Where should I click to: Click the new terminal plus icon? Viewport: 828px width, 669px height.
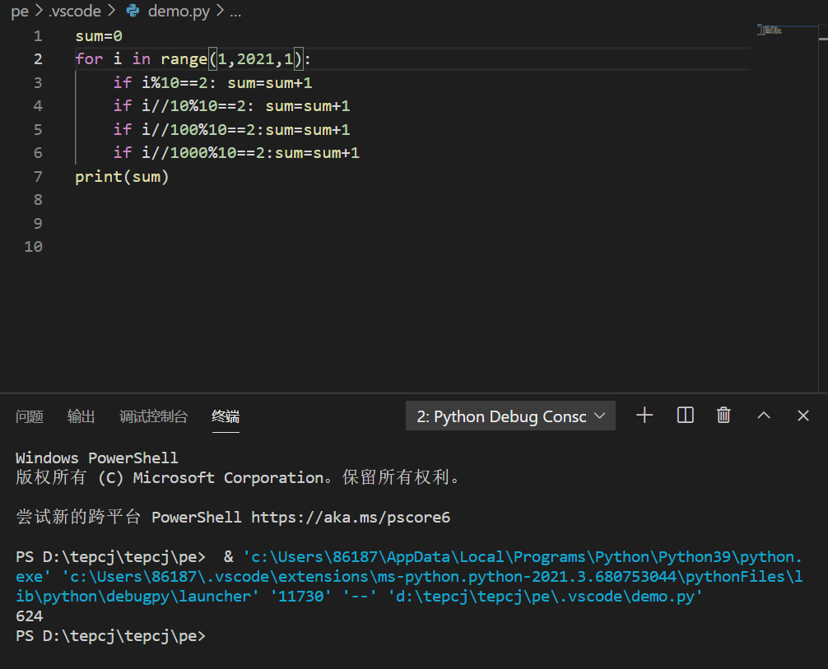click(644, 416)
